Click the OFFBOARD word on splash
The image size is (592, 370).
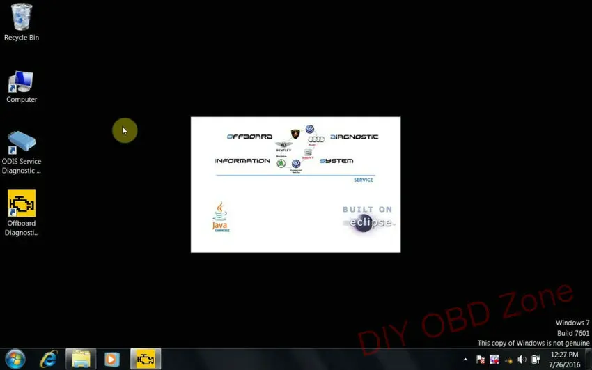tap(249, 137)
